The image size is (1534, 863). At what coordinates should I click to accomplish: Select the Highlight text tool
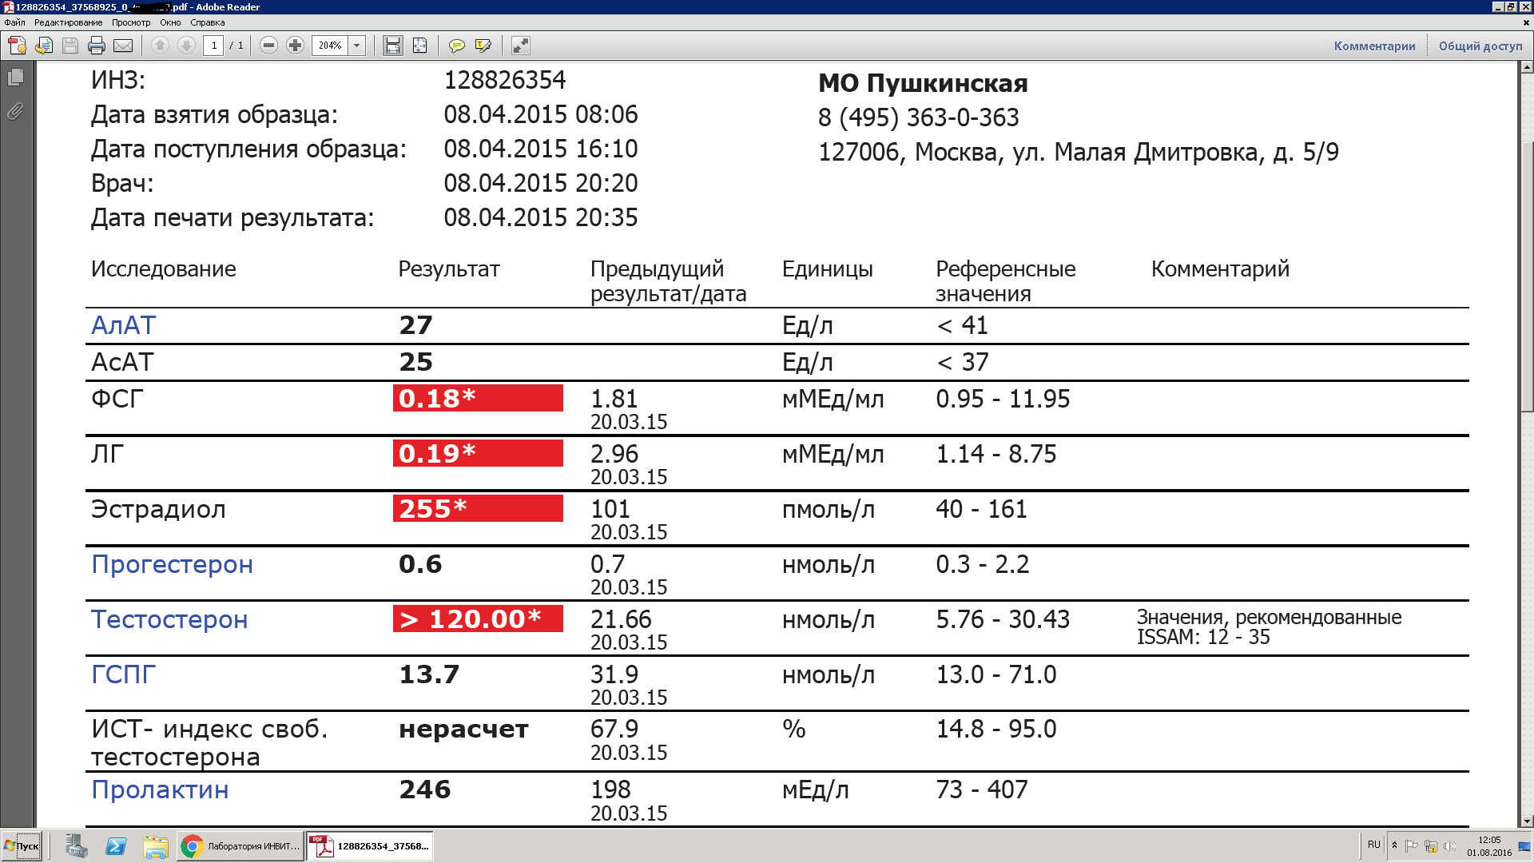coord(483,46)
